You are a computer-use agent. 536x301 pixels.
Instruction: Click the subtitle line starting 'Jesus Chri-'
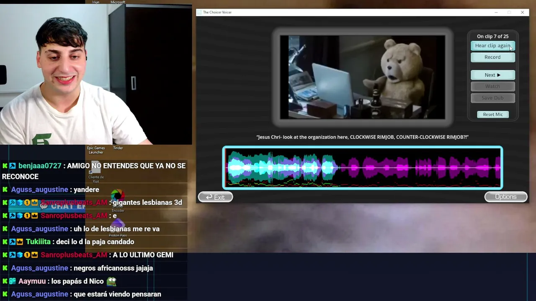tap(363, 137)
